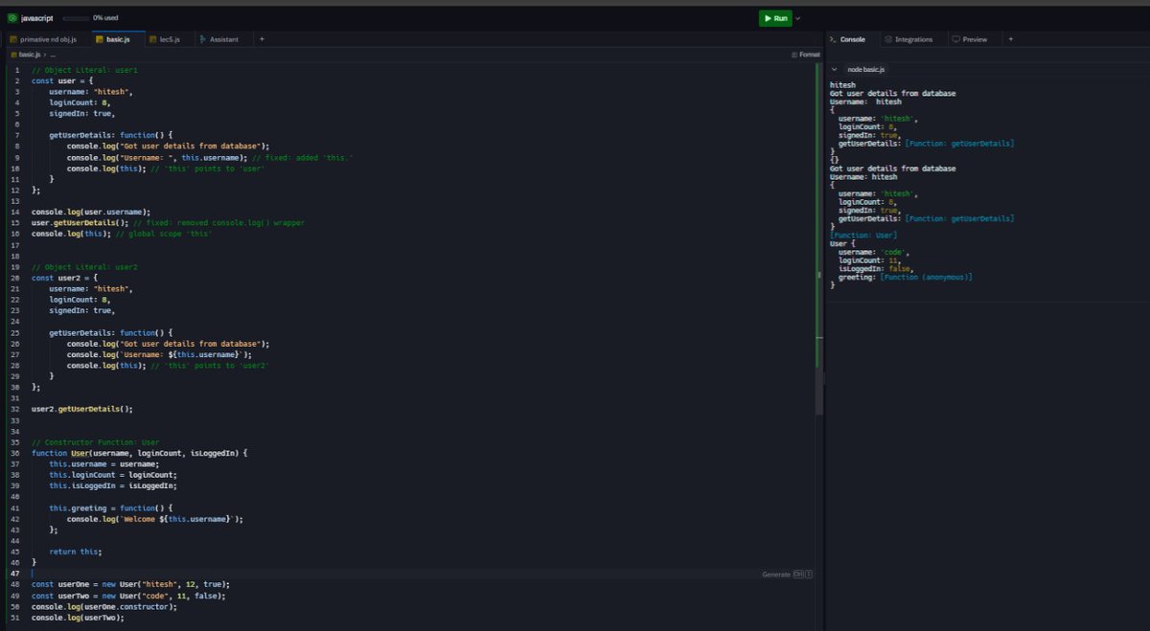Click 'console.log(user.username);' on line 14
The image size is (1150, 631).
(x=91, y=212)
